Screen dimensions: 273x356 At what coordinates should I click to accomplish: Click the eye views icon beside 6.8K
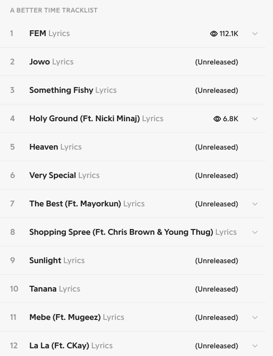click(217, 119)
